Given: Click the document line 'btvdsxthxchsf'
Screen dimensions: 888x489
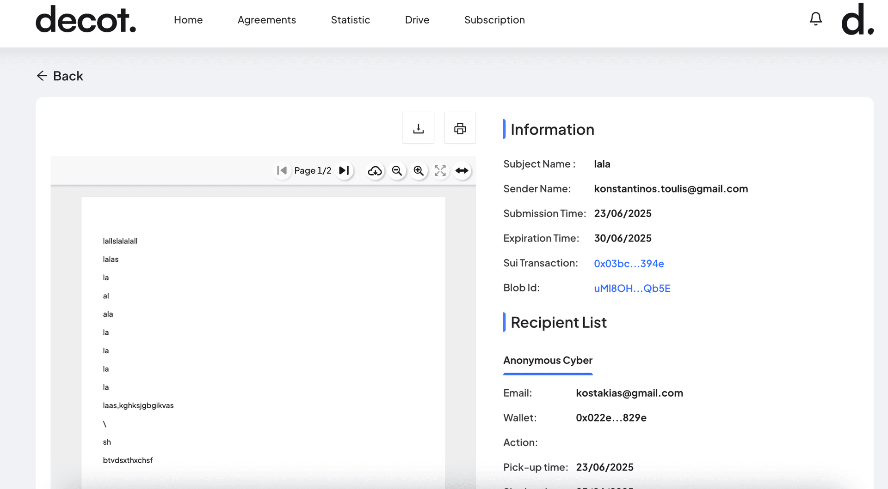Looking at the screenshot, I should click(x=128, y=460).
